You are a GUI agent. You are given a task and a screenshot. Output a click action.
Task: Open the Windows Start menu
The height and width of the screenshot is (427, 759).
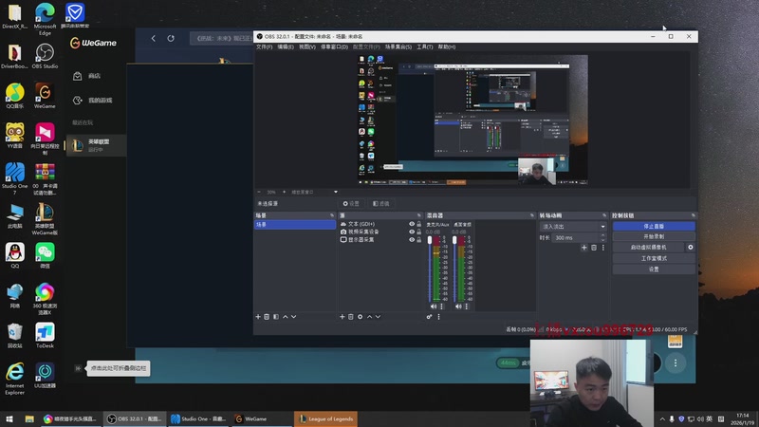9,419
